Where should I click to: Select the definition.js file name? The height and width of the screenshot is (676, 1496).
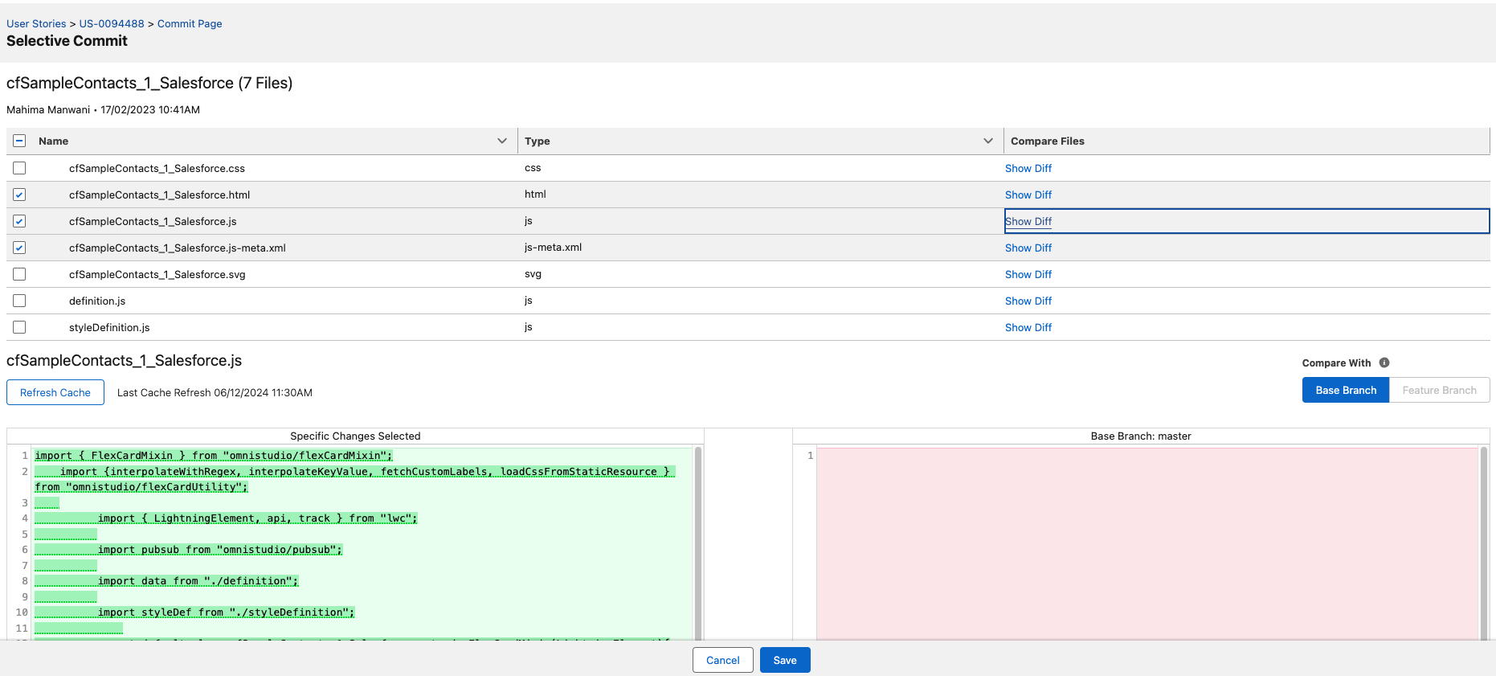click(97, 301)
